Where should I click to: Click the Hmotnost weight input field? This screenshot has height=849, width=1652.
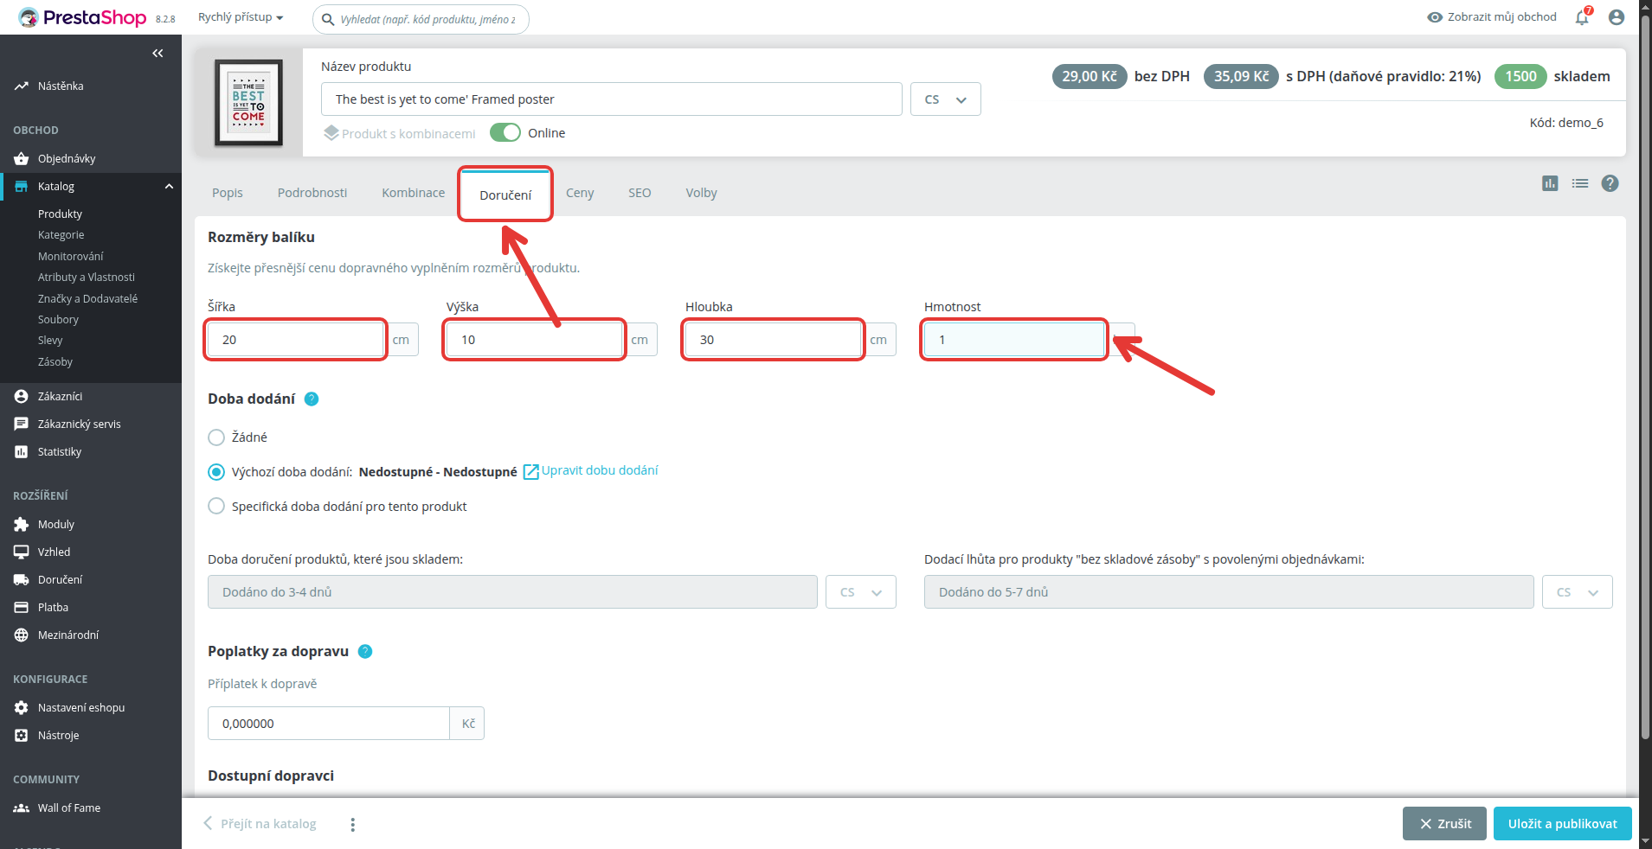[x=1014, y=339]
